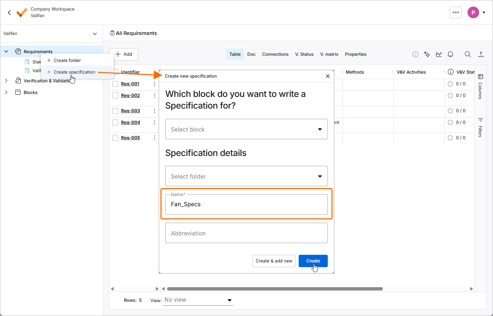Image resolution: width=493 pixels, height=316 pixels.
Task: Open search with the magnifier icon
Action: 467,54
